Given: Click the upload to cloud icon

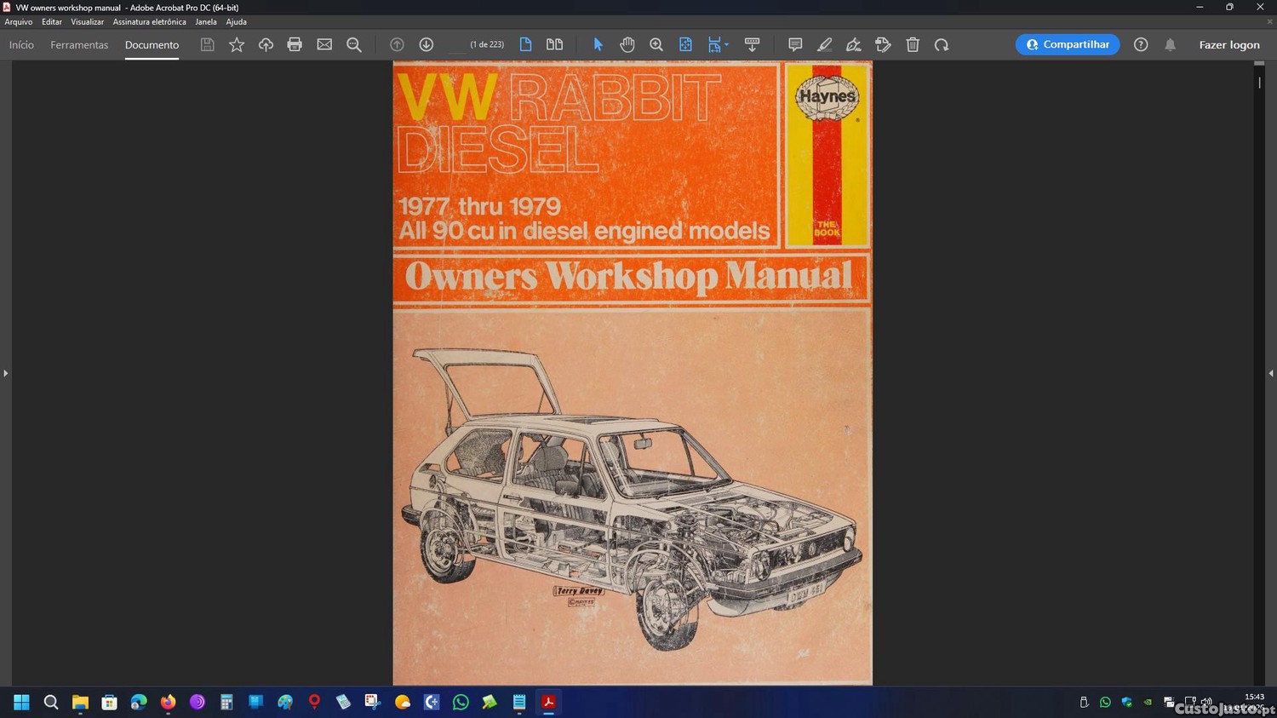Looking at the screenshot, I should point(266,44).
